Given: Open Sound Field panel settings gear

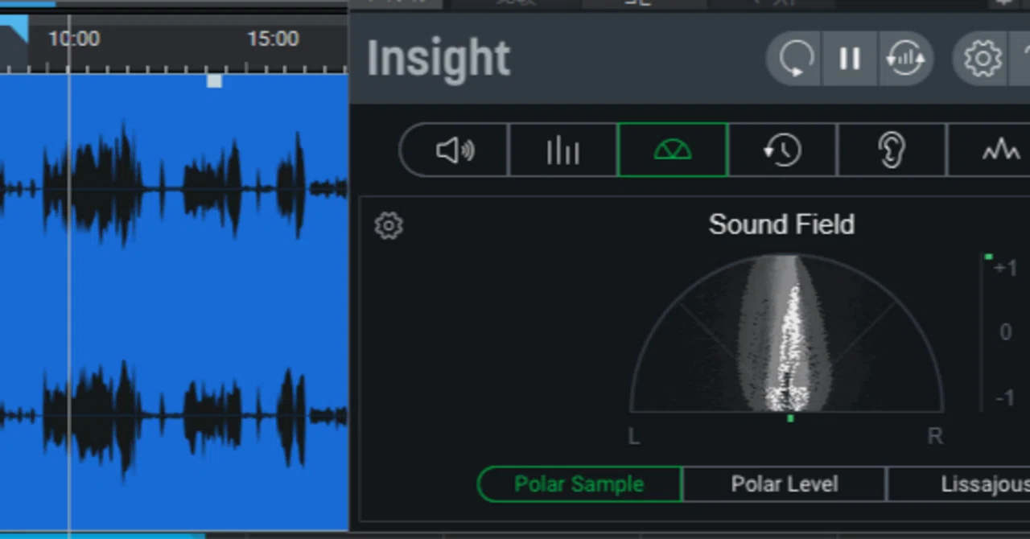Looking at the screenshot, I should pyautogui.click(x=389, y=226).
